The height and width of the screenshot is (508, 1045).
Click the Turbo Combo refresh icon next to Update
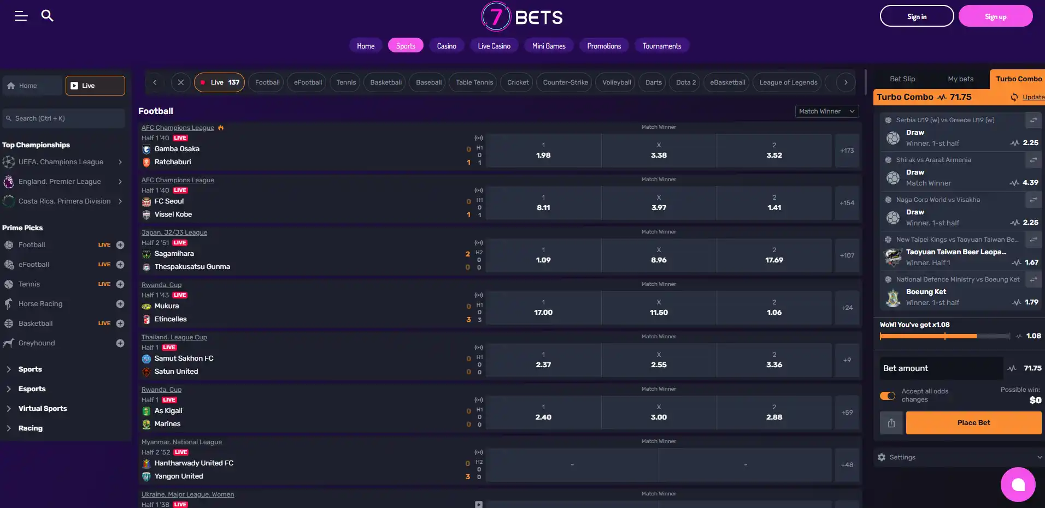(x=1014, y=97)
